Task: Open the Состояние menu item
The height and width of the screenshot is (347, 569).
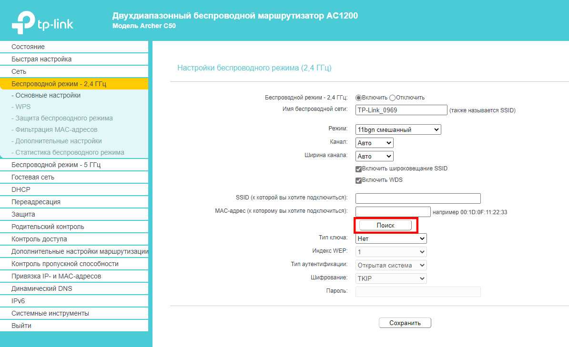Action: (x=28, y=47)
